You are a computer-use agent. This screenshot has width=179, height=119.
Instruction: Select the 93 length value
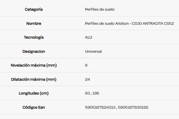pos(87,93)
